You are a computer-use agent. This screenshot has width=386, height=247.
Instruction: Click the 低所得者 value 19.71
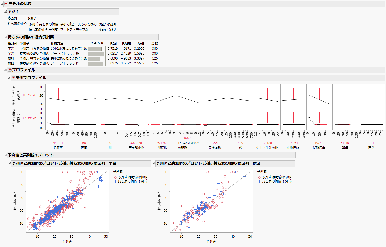coord(318,143)
